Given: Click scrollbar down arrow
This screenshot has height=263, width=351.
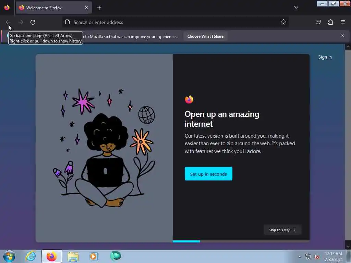Looking at the screenshot, I should point(348,247).
